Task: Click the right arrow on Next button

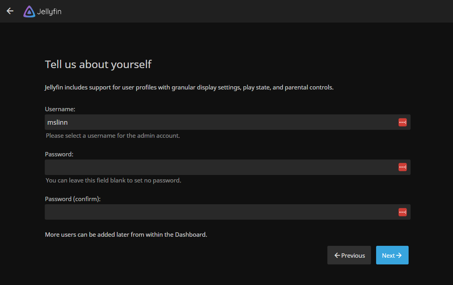Action: (x=399, y=255)
